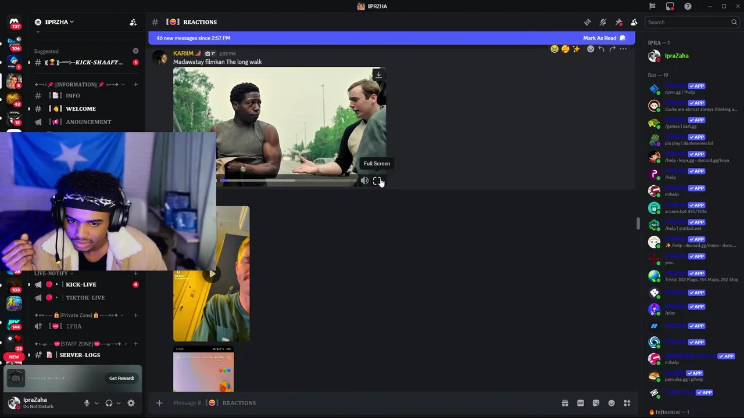Open the apps launcher icon in message bar
Image resolution: width=744 pixels, height=418 pixels.
pyautogui.click(x=627, y=403)
